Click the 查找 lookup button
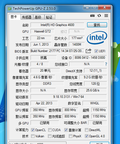This screenshot has width=120, height=144. (97, 25)
